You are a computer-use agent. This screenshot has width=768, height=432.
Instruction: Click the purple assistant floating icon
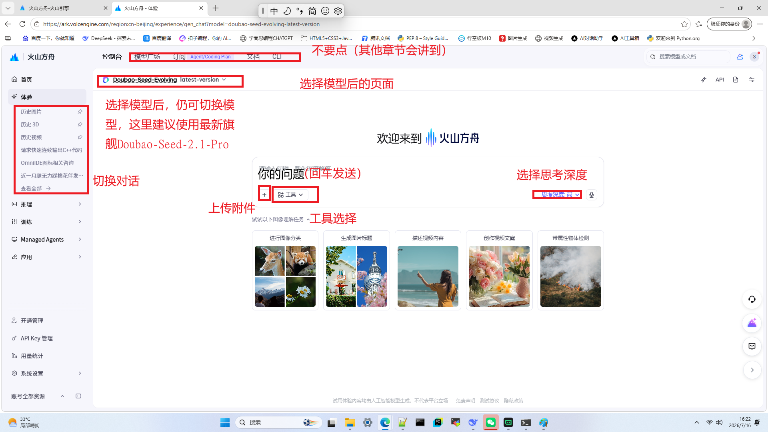752,323
